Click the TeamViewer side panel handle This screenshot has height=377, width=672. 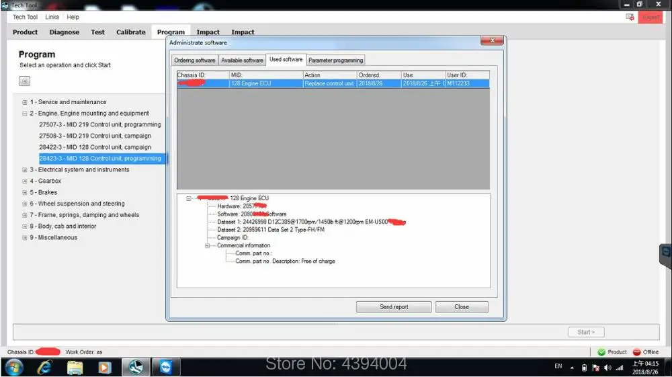click(665, 256)
